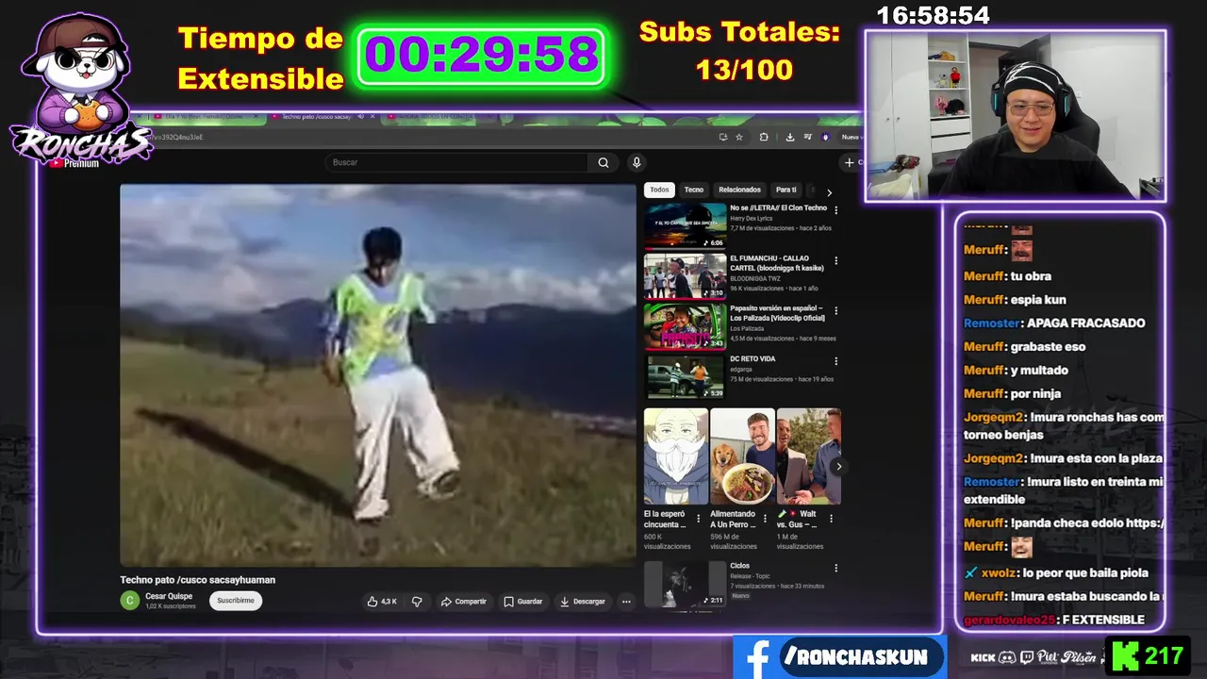The image size is (1207, 679).
Task: Open Alimentando A Un Perro short thumbnail
Action: 742,456
